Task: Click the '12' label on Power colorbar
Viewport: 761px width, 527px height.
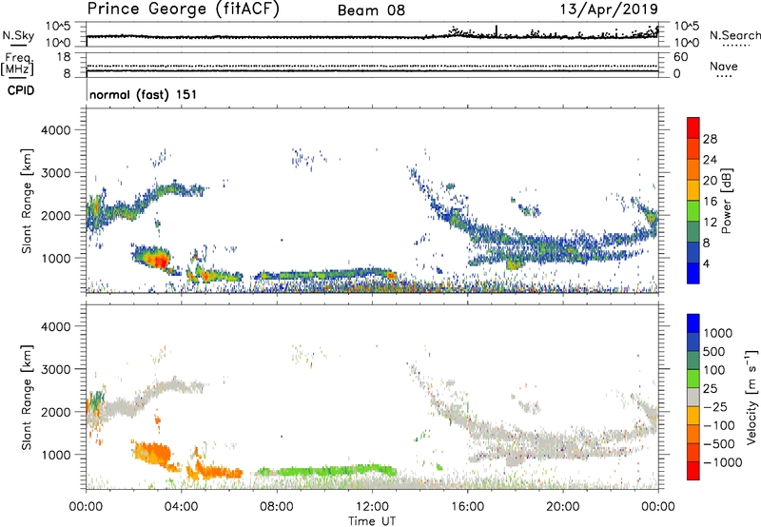Action: coord(710,223)
